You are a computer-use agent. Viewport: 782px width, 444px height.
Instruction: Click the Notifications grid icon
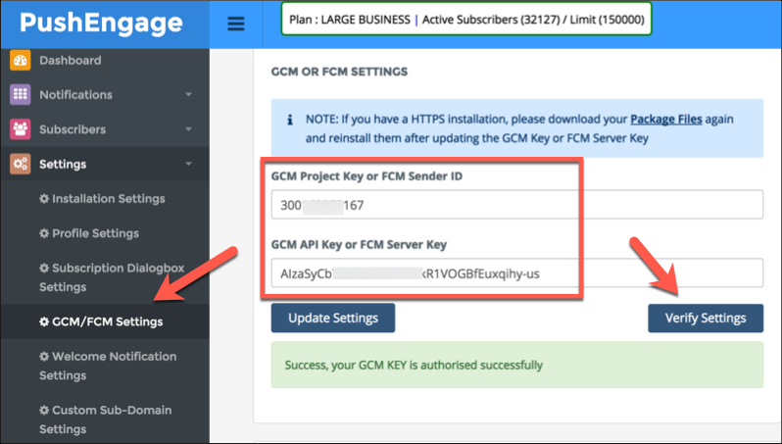pyautogui.click(x=20, y=94)
